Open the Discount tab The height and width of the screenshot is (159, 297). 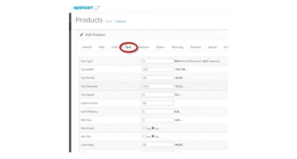(x=196, y=47)
